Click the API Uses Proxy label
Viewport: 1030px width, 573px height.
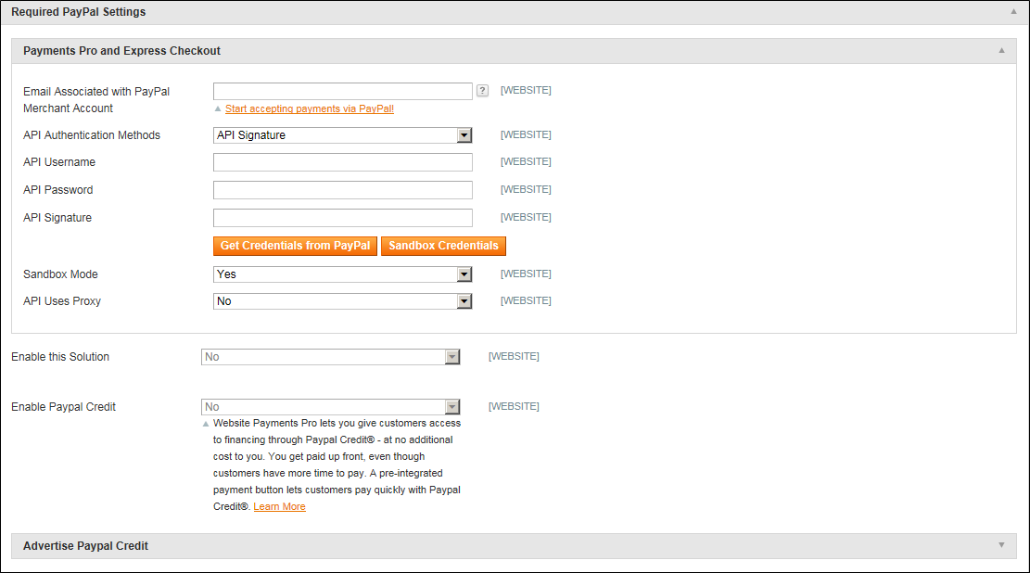pos(62,301)
